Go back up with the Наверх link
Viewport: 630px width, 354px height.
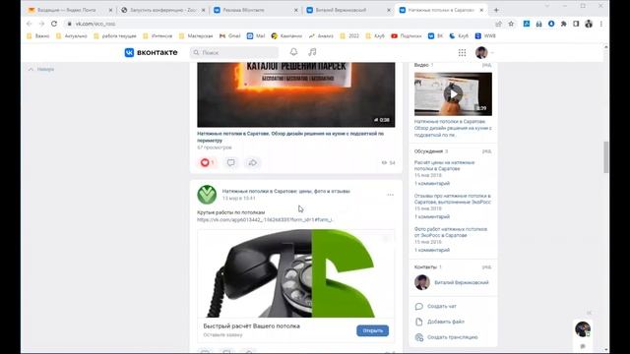41,70
